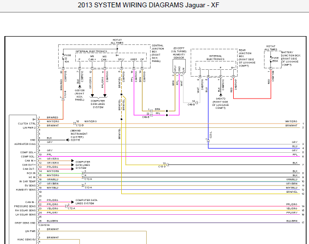Click the "ASPIRATOR DIAG" pin label
This screenshot has width=309, height=244.
(x=25, y=144)
